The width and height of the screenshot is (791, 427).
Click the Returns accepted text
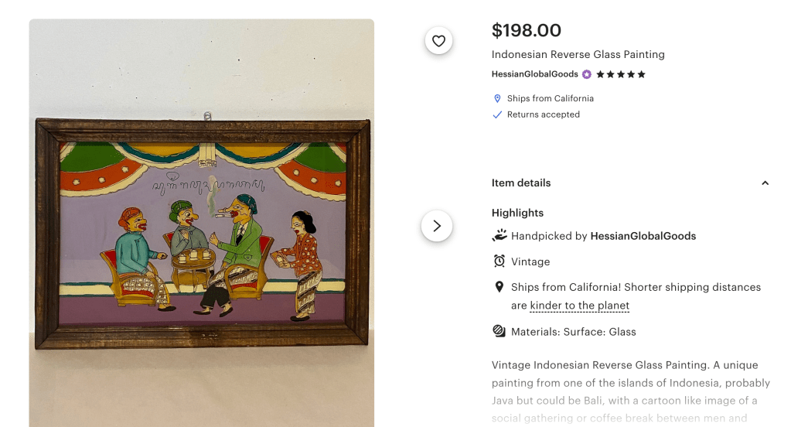click(x=543, y=114)
